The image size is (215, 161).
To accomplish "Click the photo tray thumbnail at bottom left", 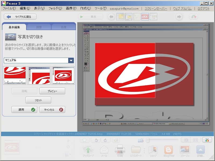I will tap(12, 147).
